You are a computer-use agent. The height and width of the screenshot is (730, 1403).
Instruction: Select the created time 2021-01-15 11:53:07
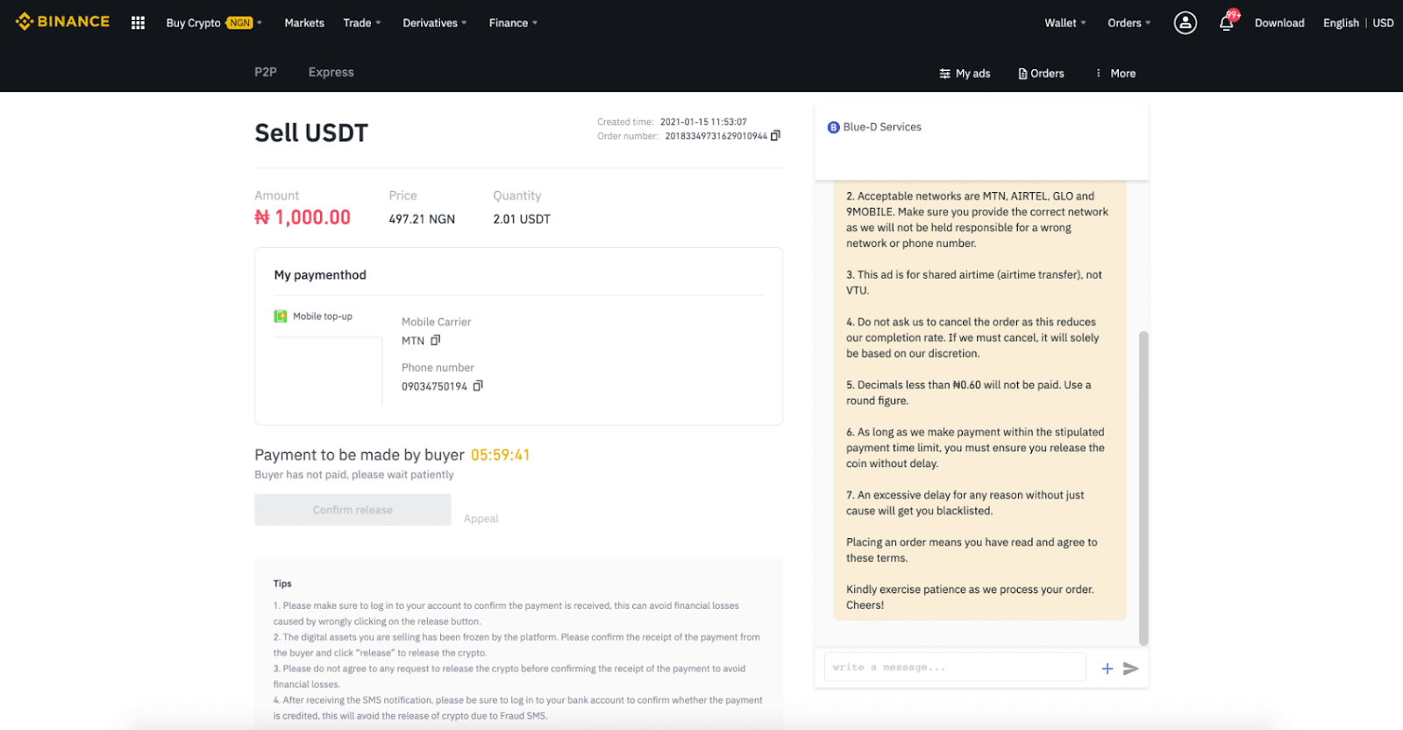click(703, 122)
